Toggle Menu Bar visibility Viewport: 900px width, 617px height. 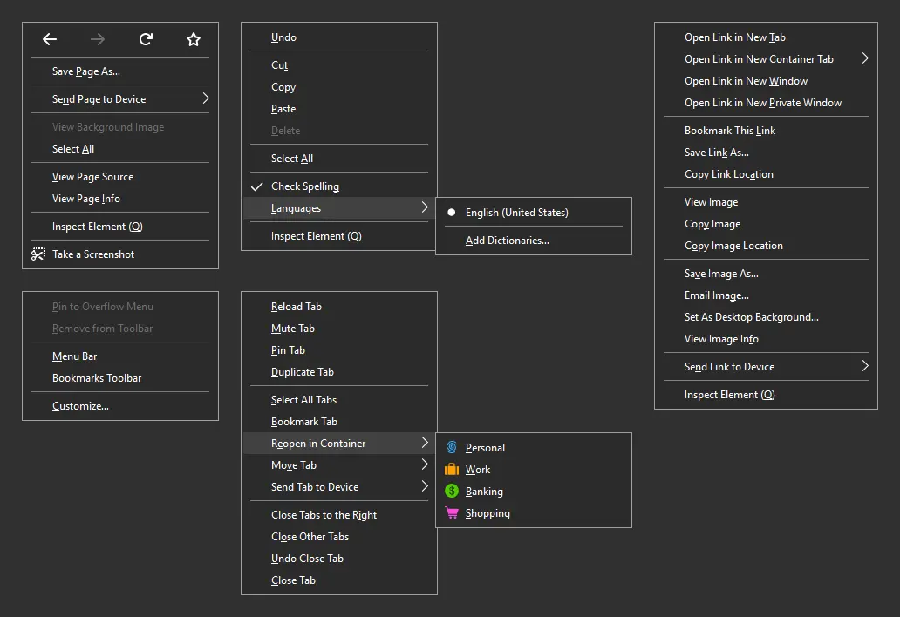(74, 356)
